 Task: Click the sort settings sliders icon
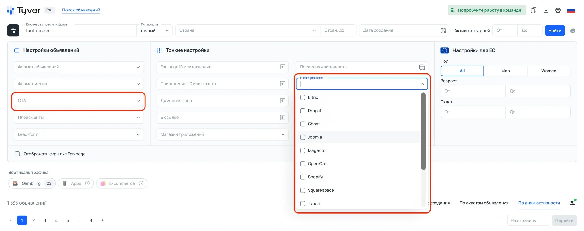[573, 203]
